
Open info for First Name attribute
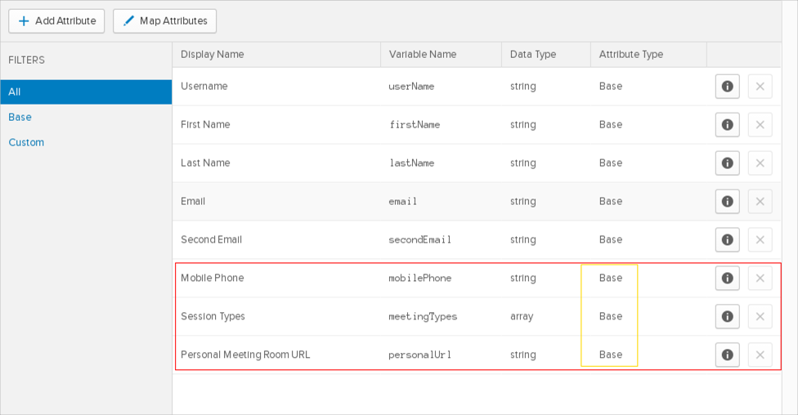pos(727,125)
